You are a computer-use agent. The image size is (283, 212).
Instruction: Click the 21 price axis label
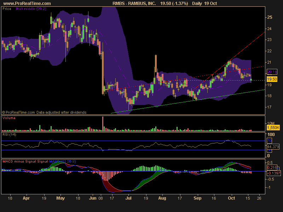pyautogui.click(x=269, y=63)
